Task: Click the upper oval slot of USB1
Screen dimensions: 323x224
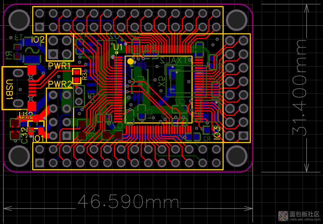Action: coord(18,73)
